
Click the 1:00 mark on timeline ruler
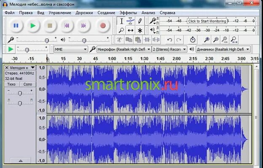coord(112,59)
